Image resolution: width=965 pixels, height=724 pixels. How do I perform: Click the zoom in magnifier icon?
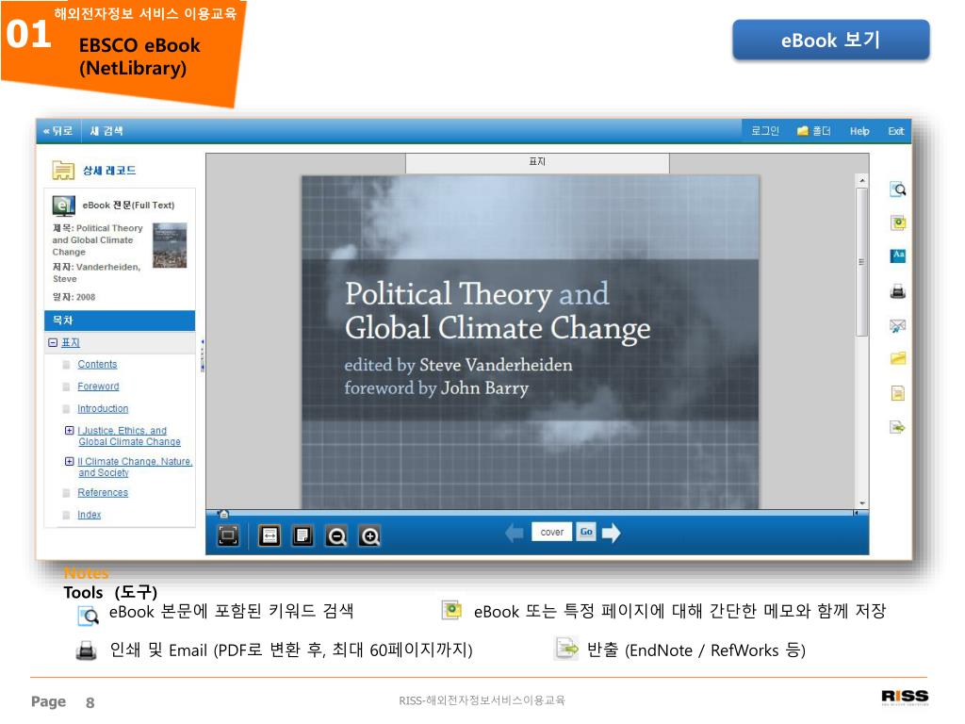pos(369,535)
